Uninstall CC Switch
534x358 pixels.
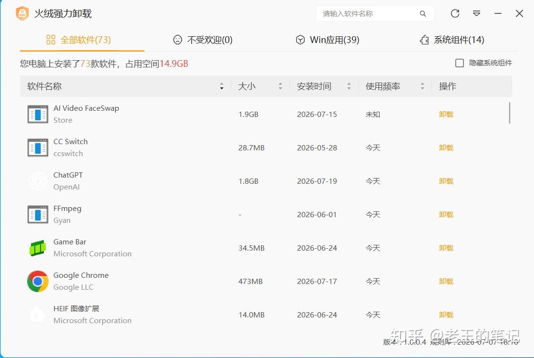[x=446, y=147]
